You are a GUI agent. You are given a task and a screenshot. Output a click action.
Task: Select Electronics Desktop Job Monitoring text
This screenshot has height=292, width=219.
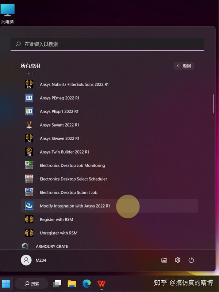point(72,165)
